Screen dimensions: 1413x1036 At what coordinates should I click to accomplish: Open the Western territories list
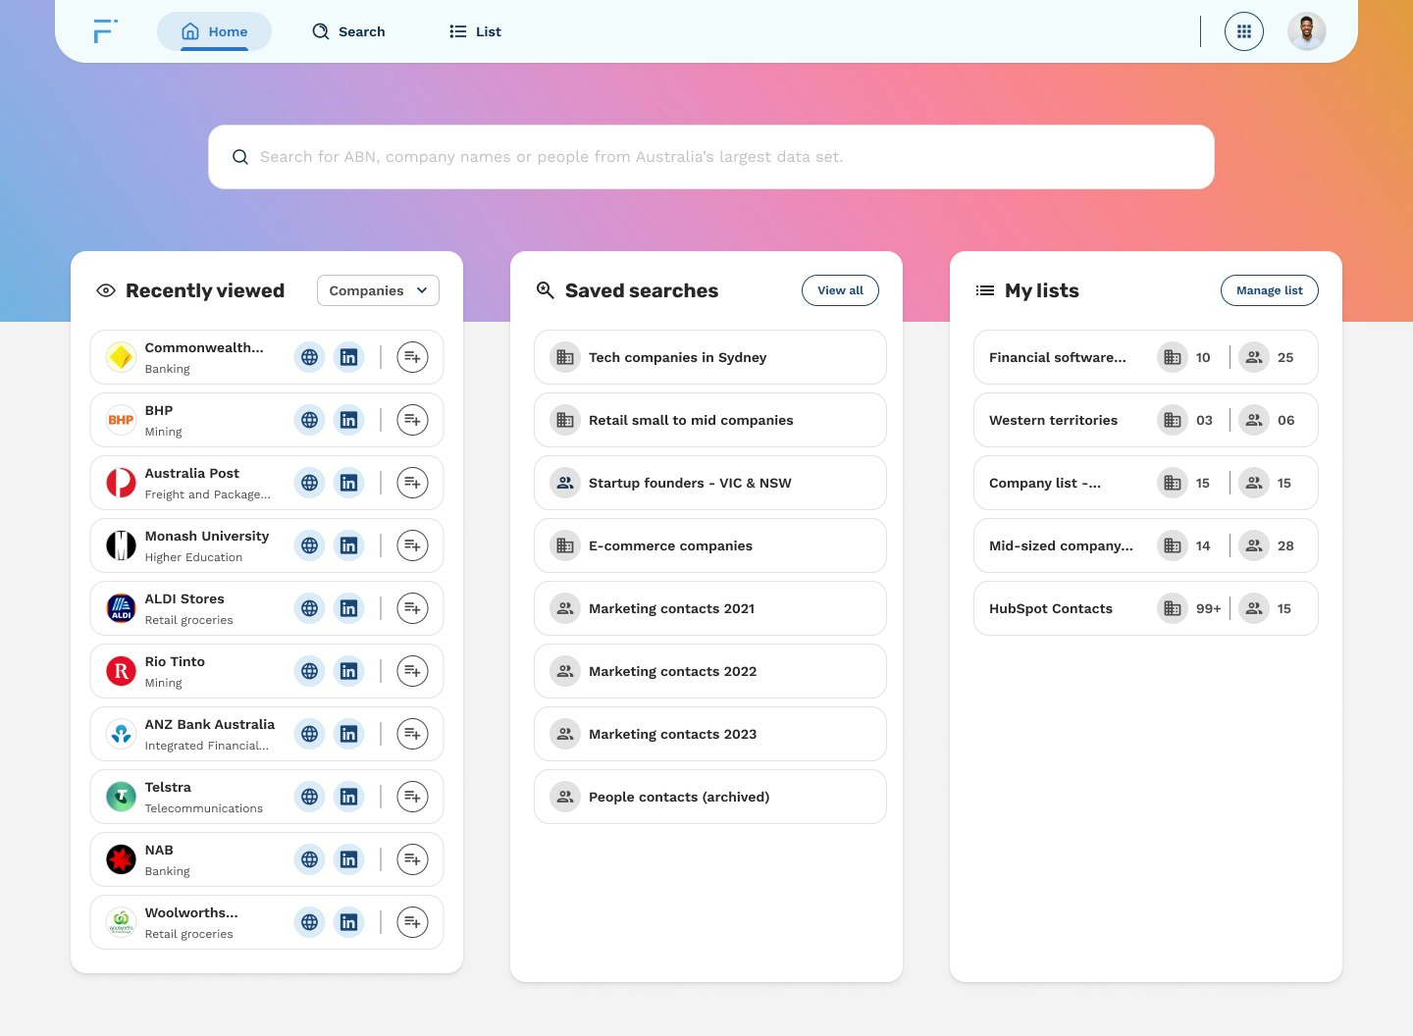coord(1146,420)
